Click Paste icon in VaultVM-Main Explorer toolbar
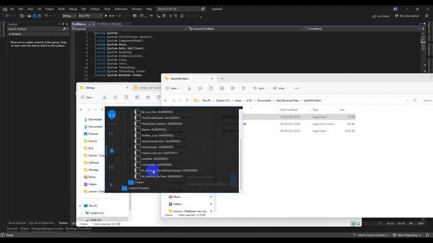The height and width of the screenshot is (243, 433). click(x=211, y=88)
